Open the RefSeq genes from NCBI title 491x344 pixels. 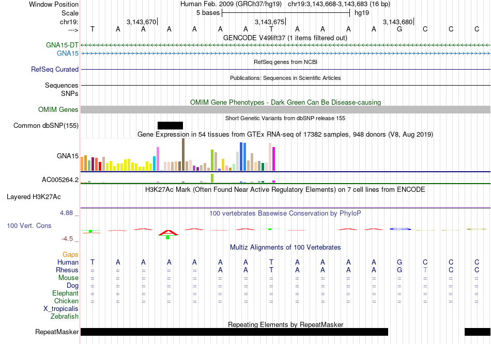point(285,62)
